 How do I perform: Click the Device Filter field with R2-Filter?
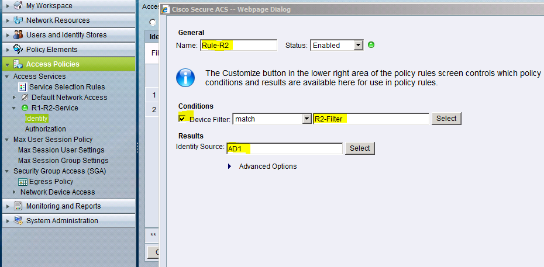[371, 119]
